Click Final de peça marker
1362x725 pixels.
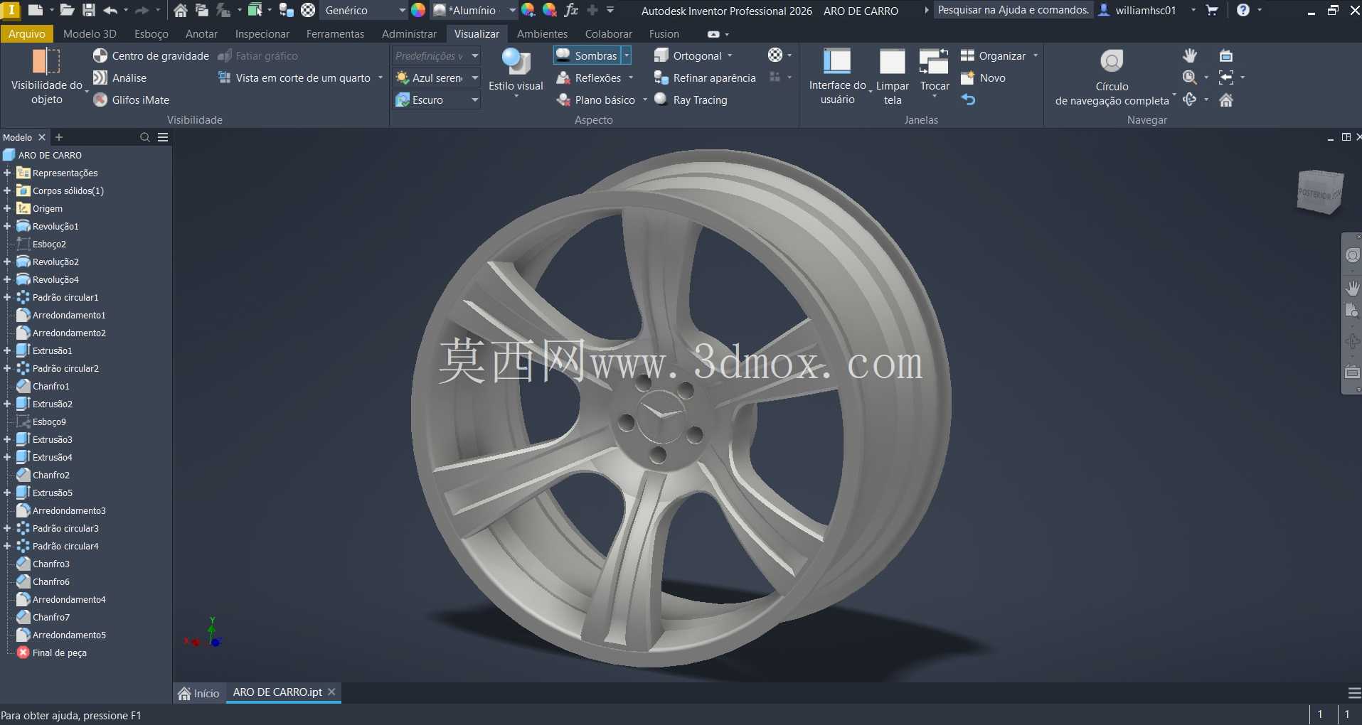pos(59,652)
